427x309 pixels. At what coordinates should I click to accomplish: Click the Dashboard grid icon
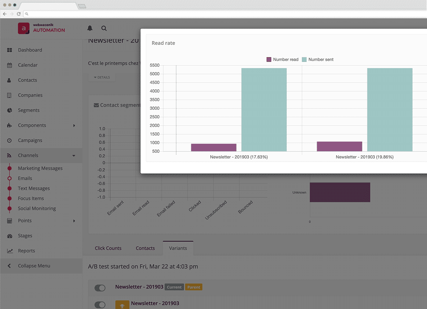[x=10, y=50]
